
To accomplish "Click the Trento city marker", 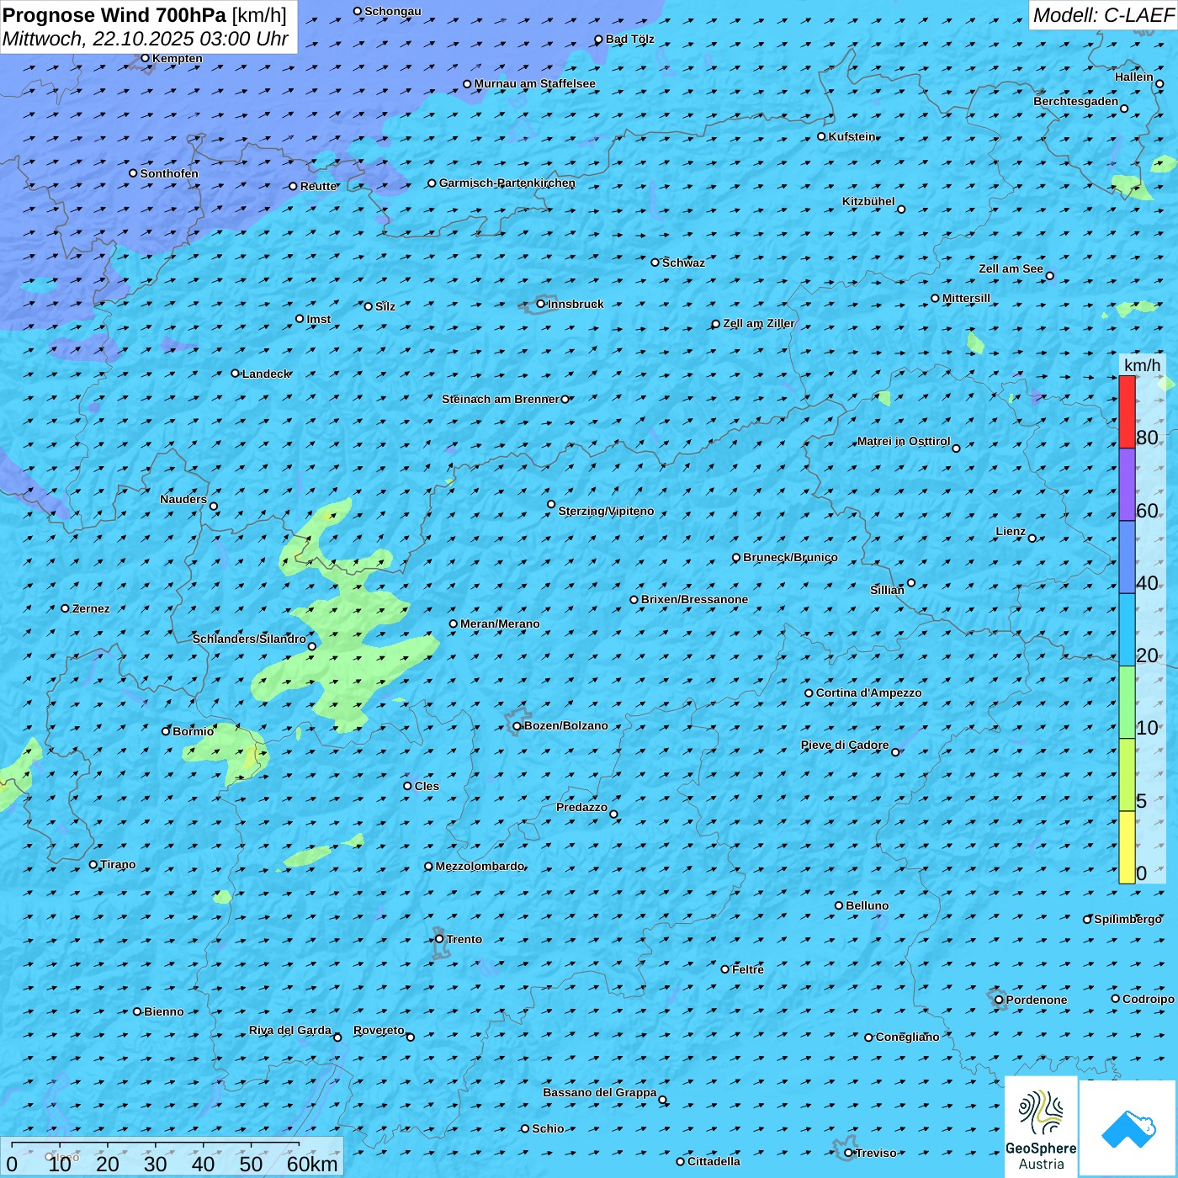I will tap(439, 939).
